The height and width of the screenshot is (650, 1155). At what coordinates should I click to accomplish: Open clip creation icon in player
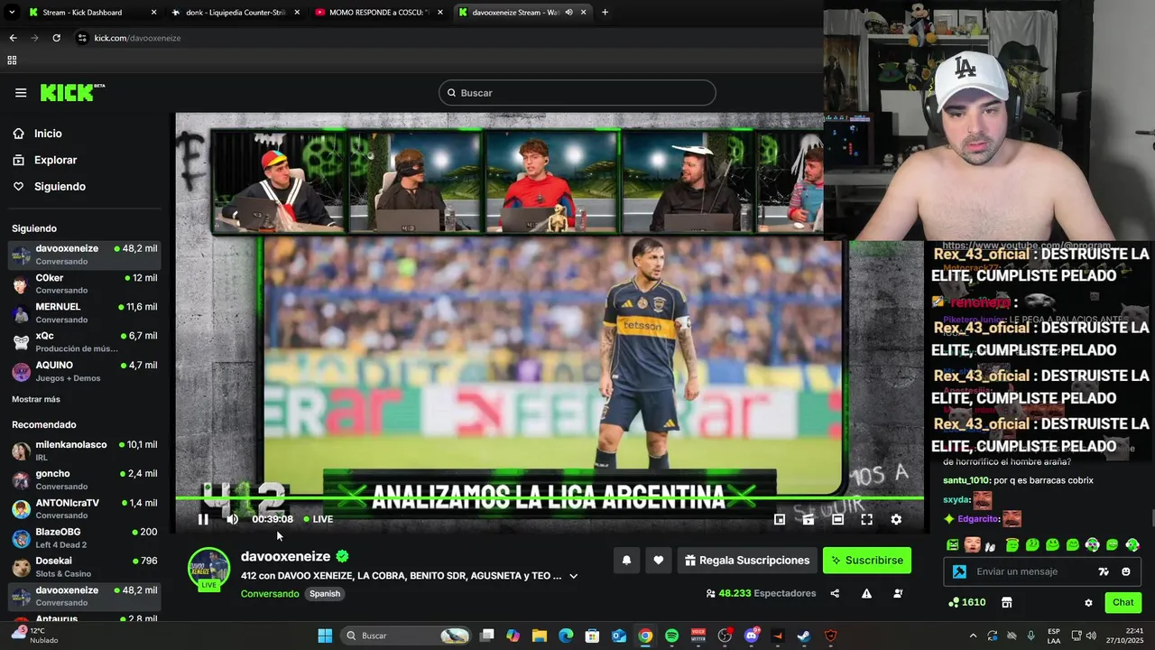click(x=808, y=519)
